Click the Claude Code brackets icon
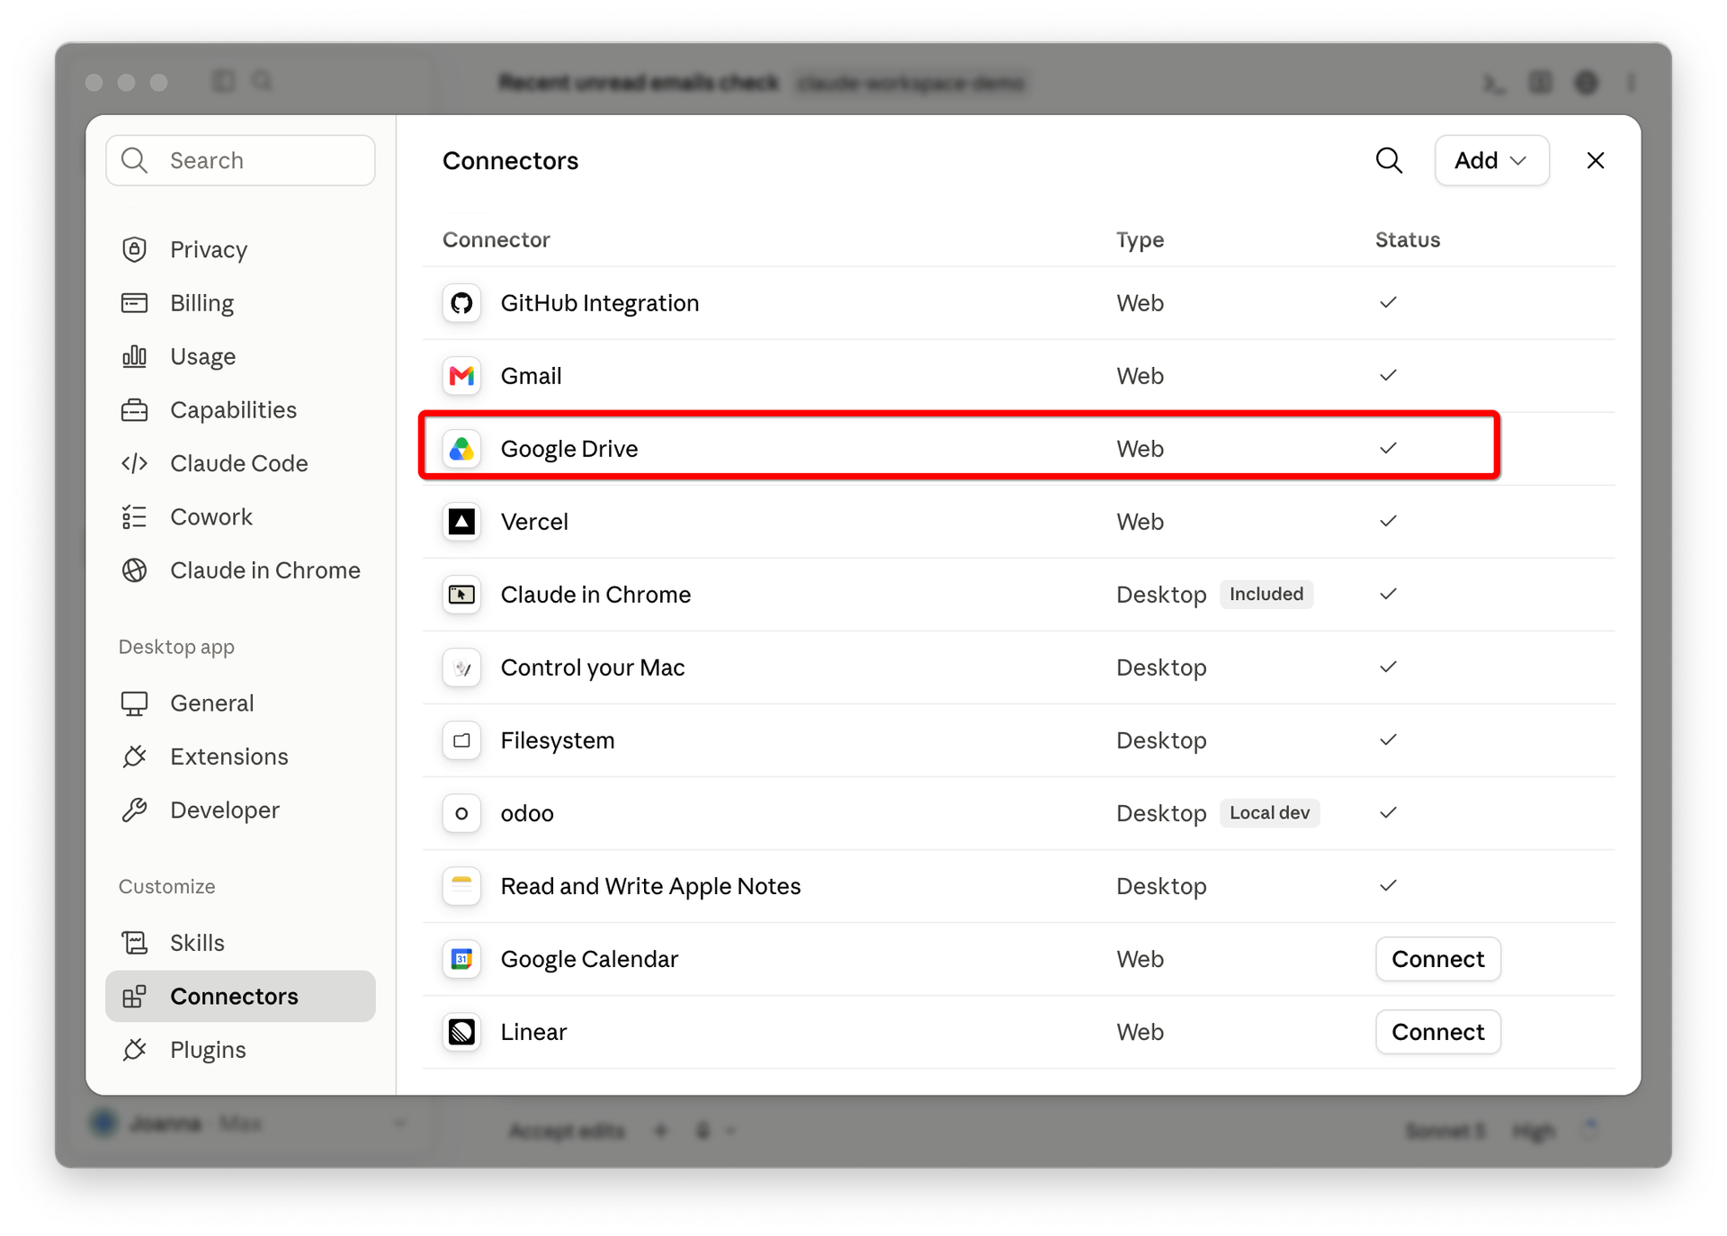 click(134, 463)
